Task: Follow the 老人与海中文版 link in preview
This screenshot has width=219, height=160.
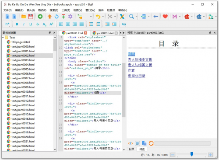Action: point(140,59)
